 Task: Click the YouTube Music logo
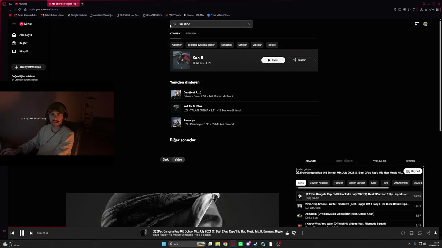26,24
